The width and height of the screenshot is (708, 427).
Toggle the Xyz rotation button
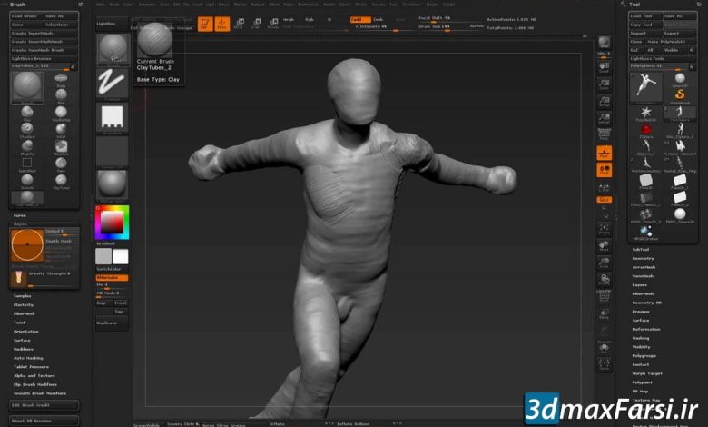tap(605, 199)
